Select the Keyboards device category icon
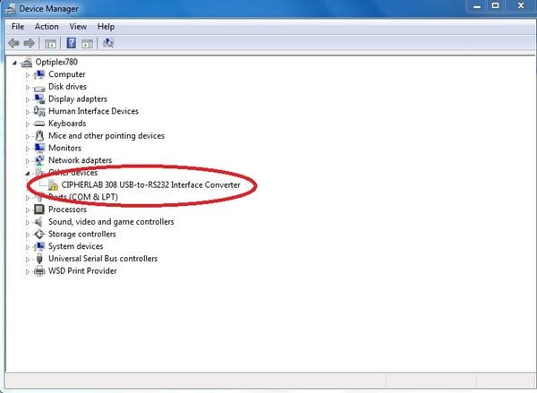 tap(39, 124)
